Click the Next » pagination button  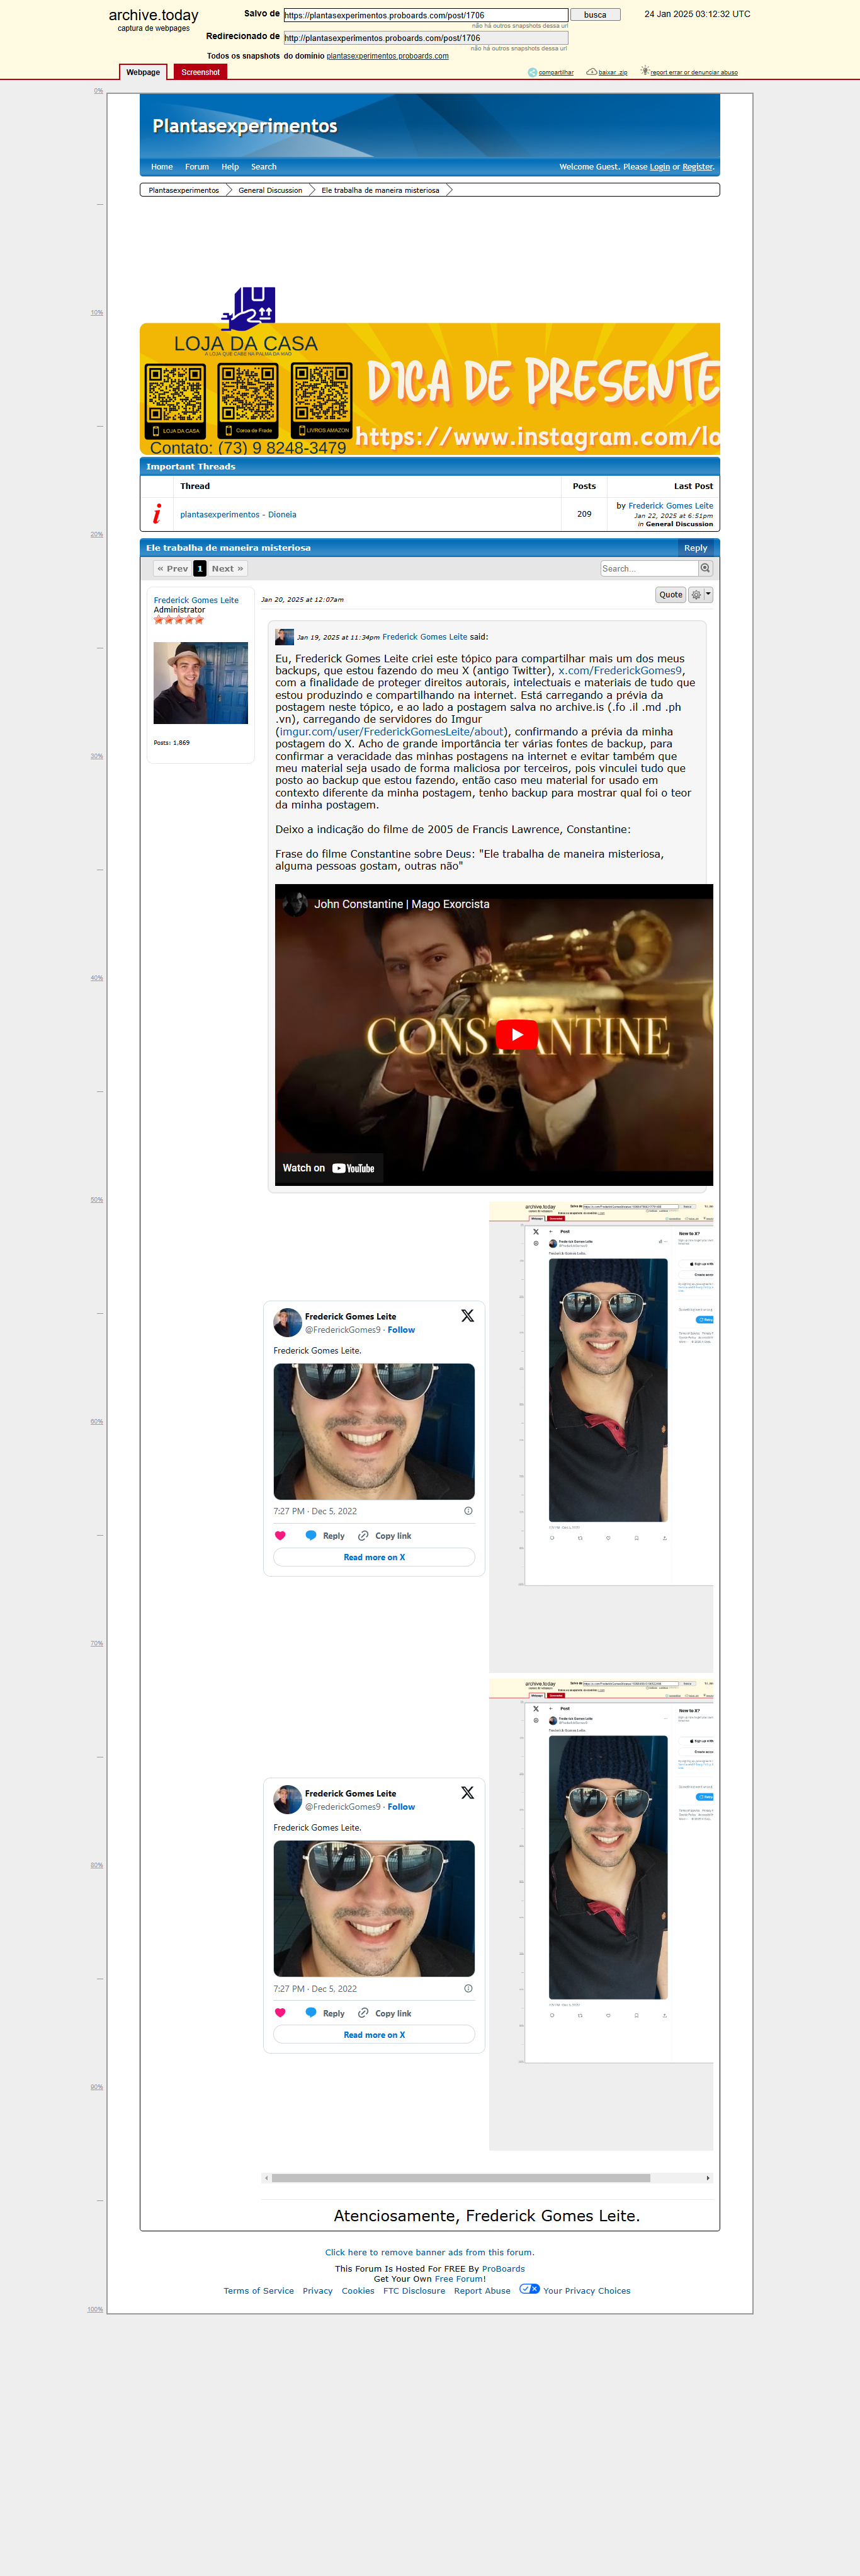point(227,568)
